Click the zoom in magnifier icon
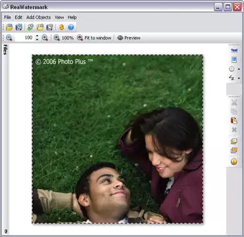Image resolution: width=244 pixels, height=237 pixels. [45, 38]
